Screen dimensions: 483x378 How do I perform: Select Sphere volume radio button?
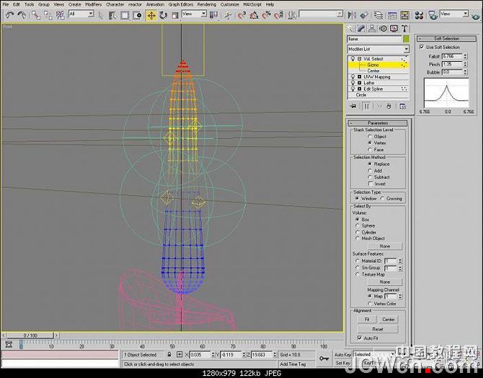point(358,225)
